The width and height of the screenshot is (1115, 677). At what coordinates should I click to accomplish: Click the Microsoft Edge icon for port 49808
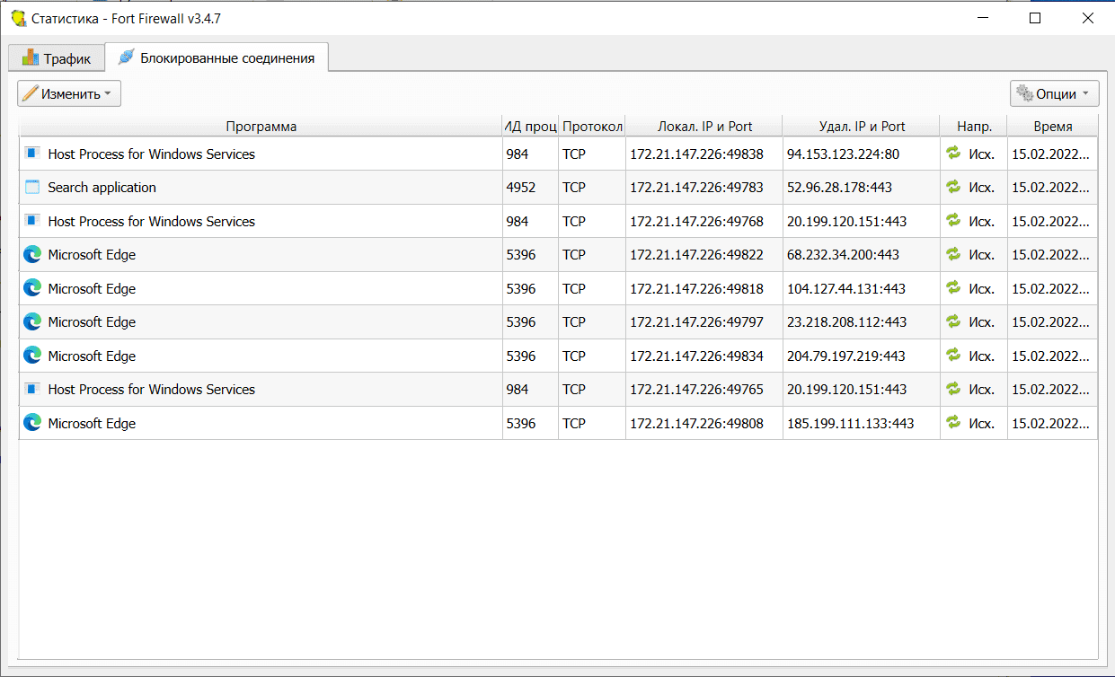coord(32,423)
